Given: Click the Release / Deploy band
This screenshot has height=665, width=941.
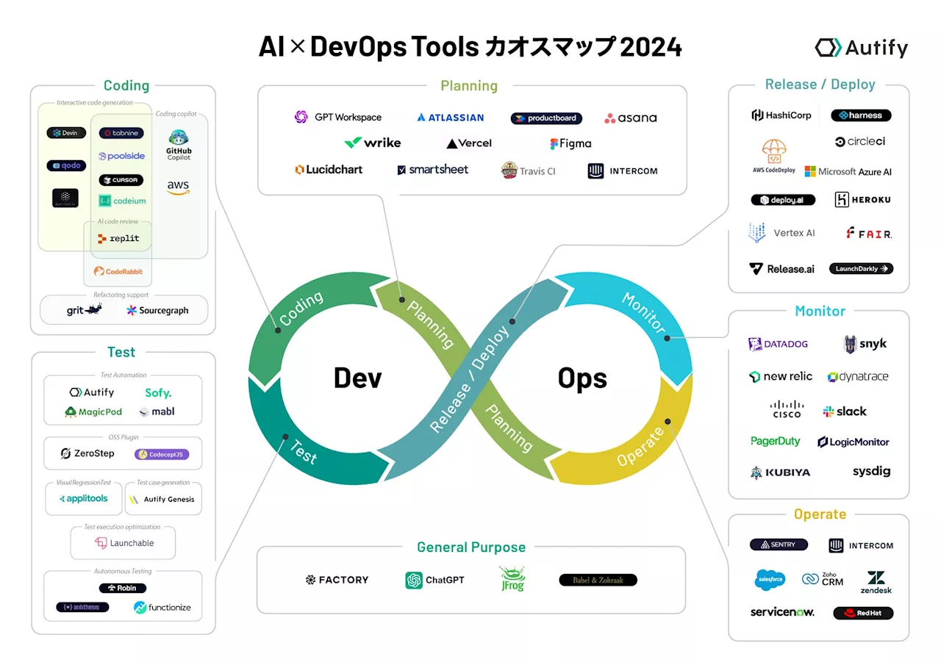Looking at the screenshot, I should (470, 378).
